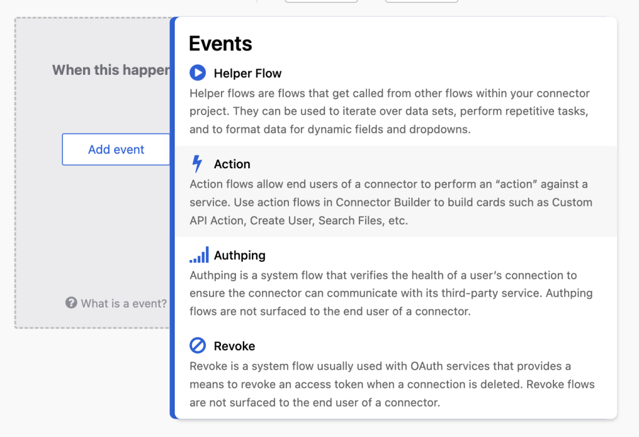
Task: Click the Events panel heading
Action: [220, 44]
